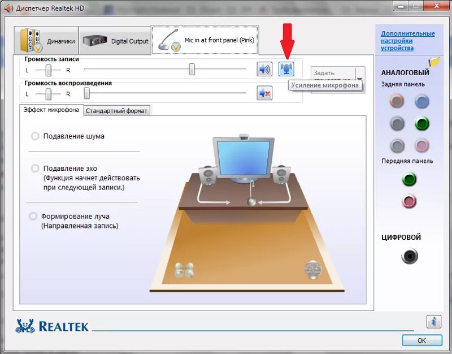Click the microphone boost icon
Screen dimensions: 452x354
(286, 69)
